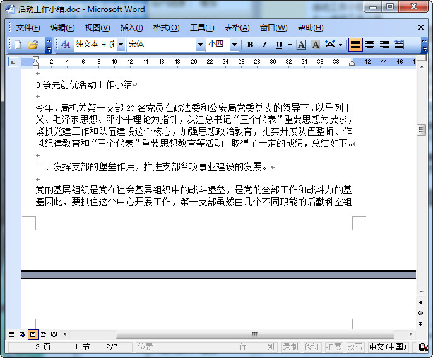This screenshot has height=358, width=433.
Task: Click 中文(中国) language indicator
Action: point(388,347)
